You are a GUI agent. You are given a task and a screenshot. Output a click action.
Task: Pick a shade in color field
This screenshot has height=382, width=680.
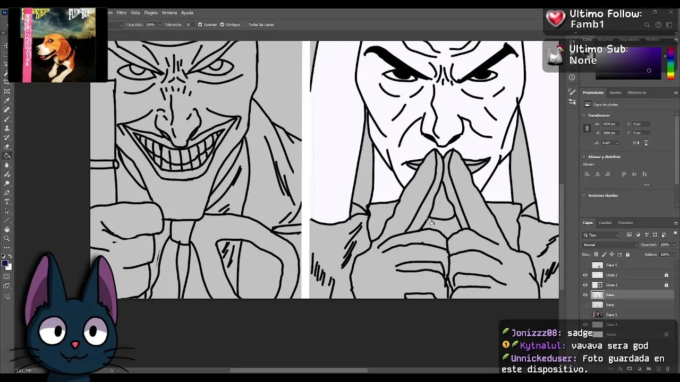click(x=630, y=64)
